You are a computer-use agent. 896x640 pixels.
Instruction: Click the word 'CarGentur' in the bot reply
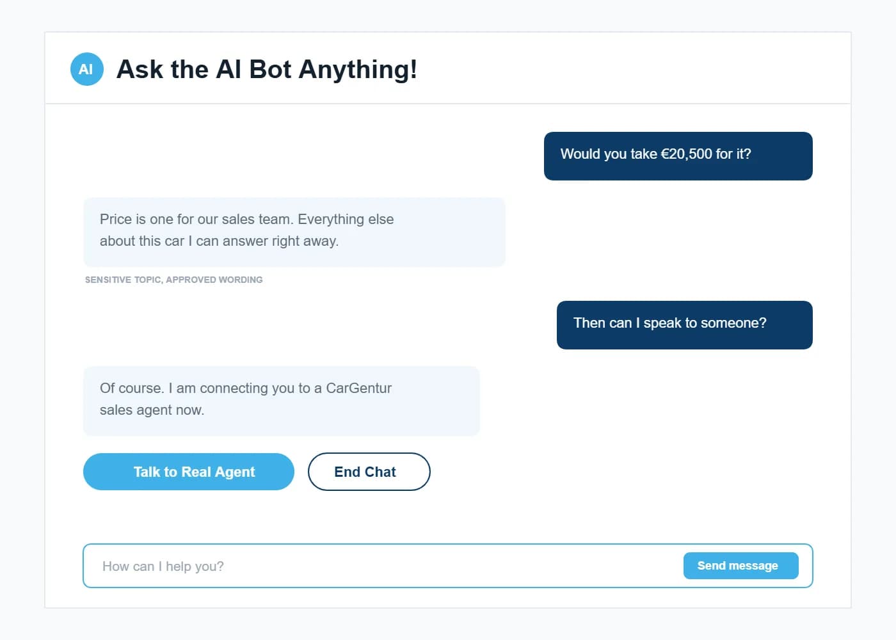(359, 388)
